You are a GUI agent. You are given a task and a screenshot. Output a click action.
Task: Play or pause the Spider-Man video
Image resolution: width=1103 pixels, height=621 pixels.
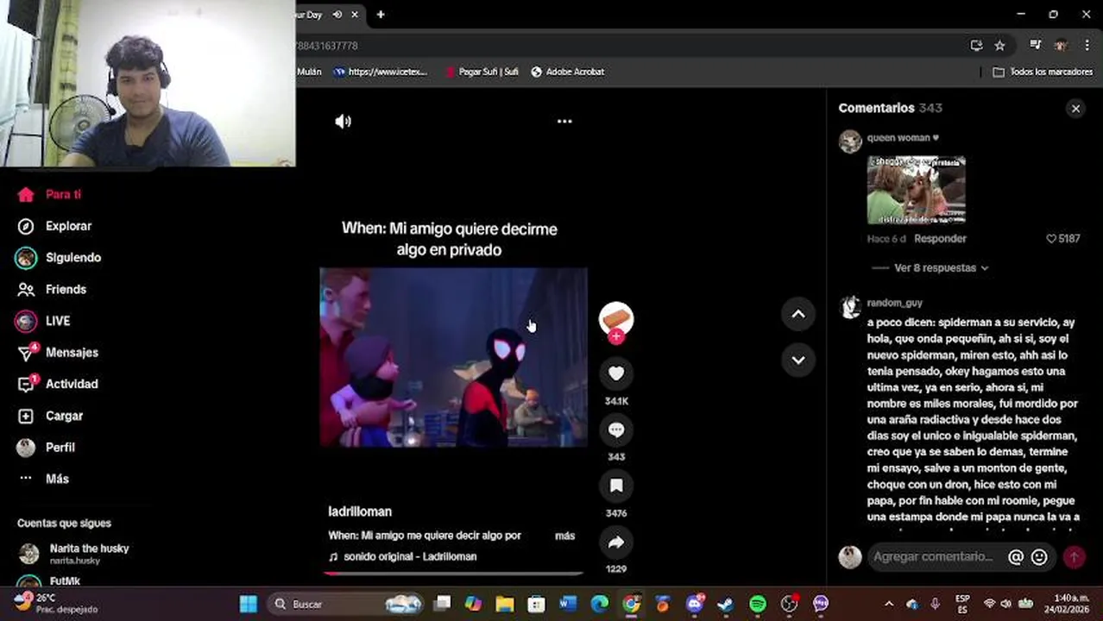pos(453,357)
